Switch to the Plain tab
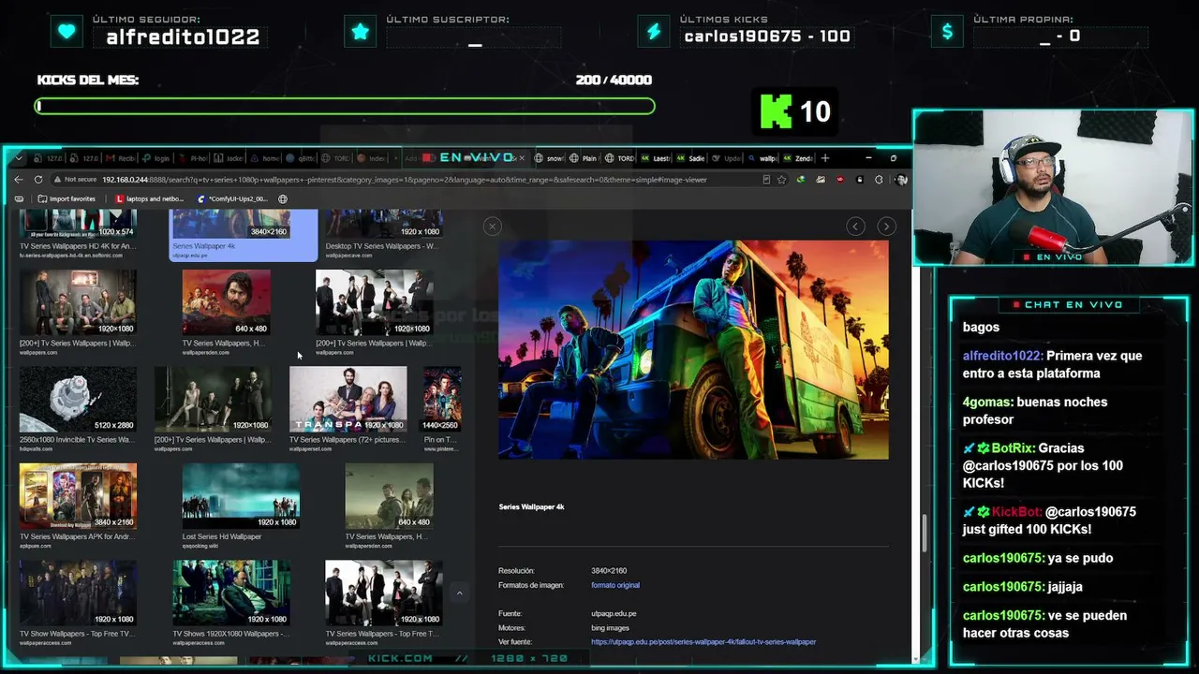 583,158
